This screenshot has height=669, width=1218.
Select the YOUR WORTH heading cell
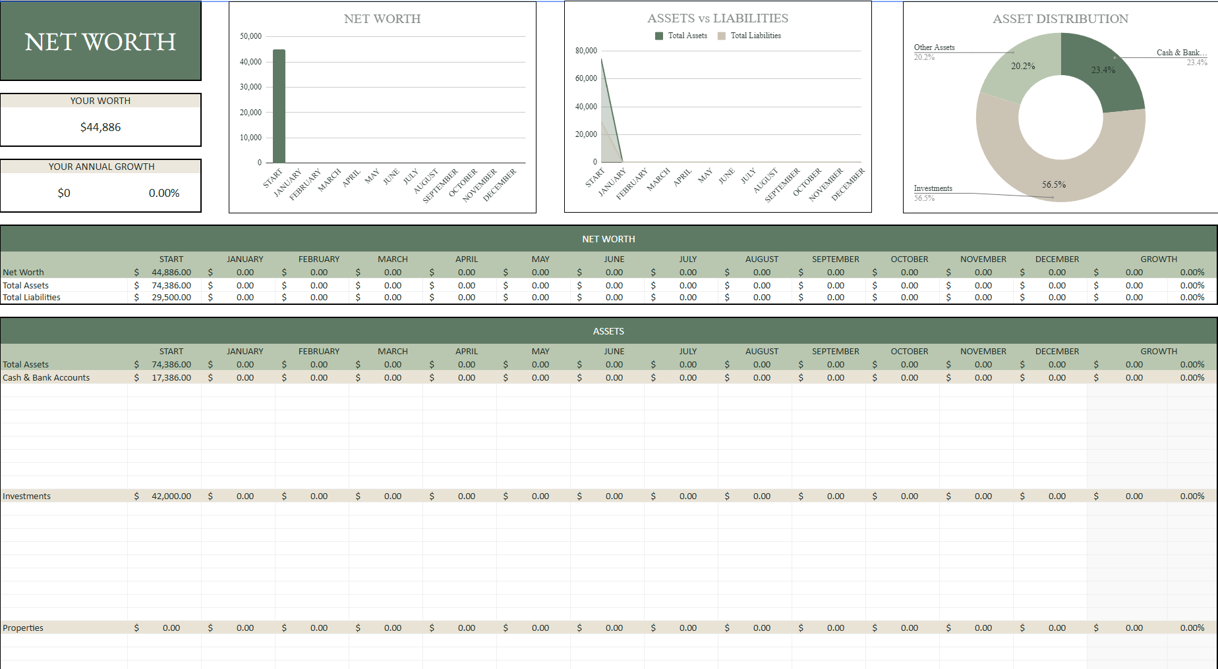tap(100, 101)
